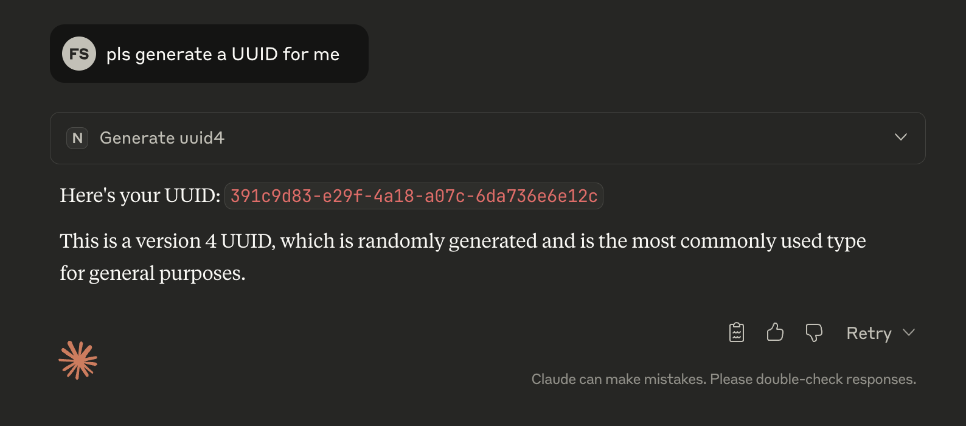Click the 'pls generate a UUID for me' bubble
The height and width of the screenshot is (426, 966).
(x=222, y=54)
